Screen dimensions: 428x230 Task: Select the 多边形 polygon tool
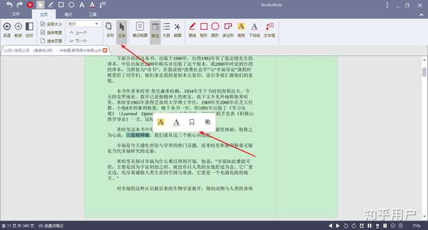pyautogui.click(x=228, y=30)
